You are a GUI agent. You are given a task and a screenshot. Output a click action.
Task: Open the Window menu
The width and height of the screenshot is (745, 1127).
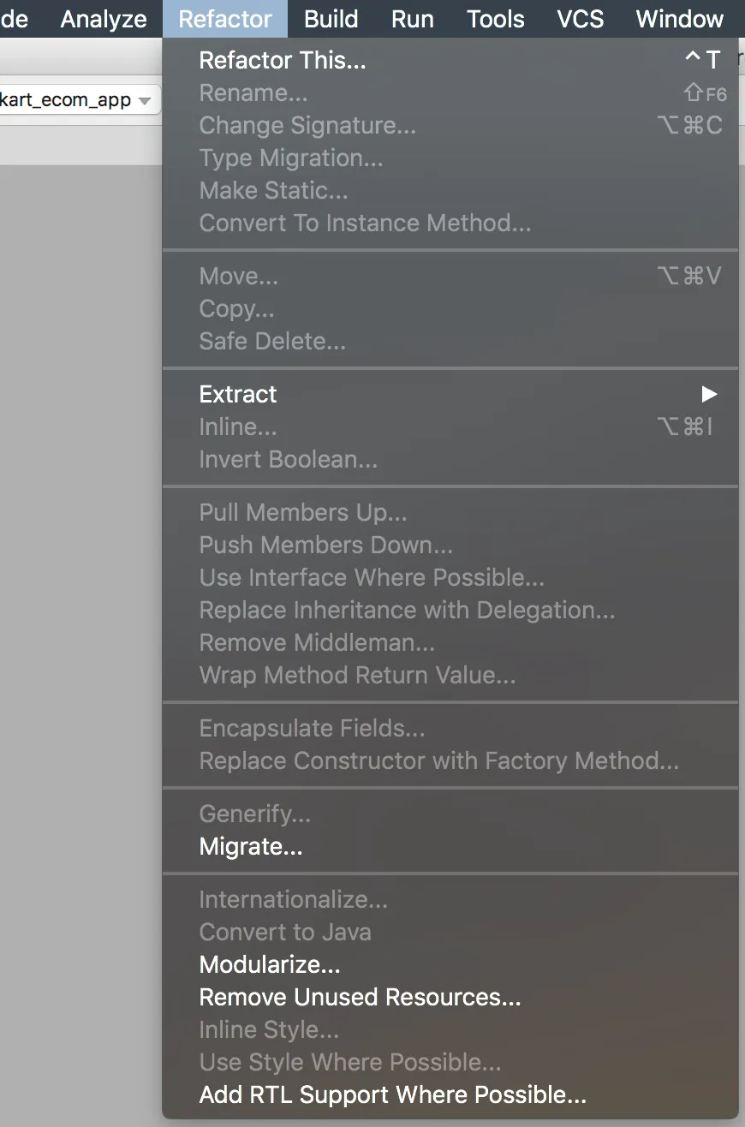click(679, 19)
